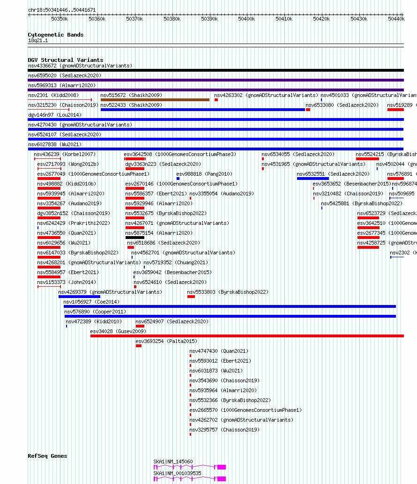Image resolution: width=417 pixels, height=484 pixels.
Task: Open dgv146n97 (Lou2014) variant label
Action: pos(55,115)
